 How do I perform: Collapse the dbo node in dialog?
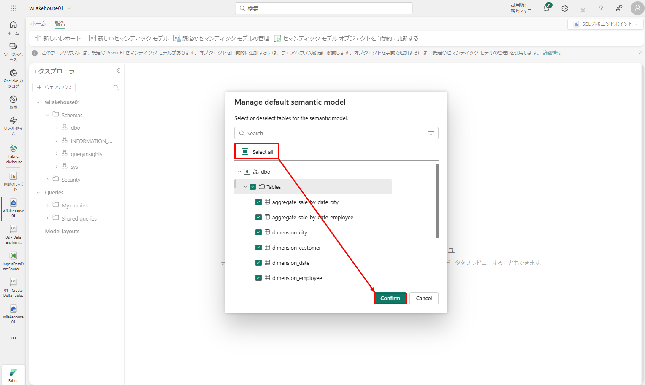(x=239, y=172)
